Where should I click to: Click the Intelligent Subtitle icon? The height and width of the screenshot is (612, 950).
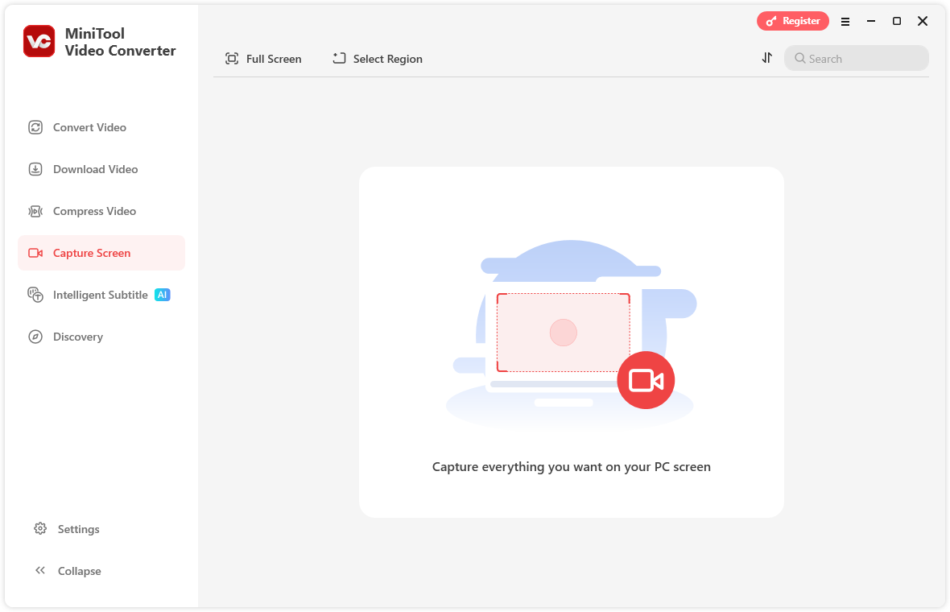pyautogui.click(x=35, y=295)
